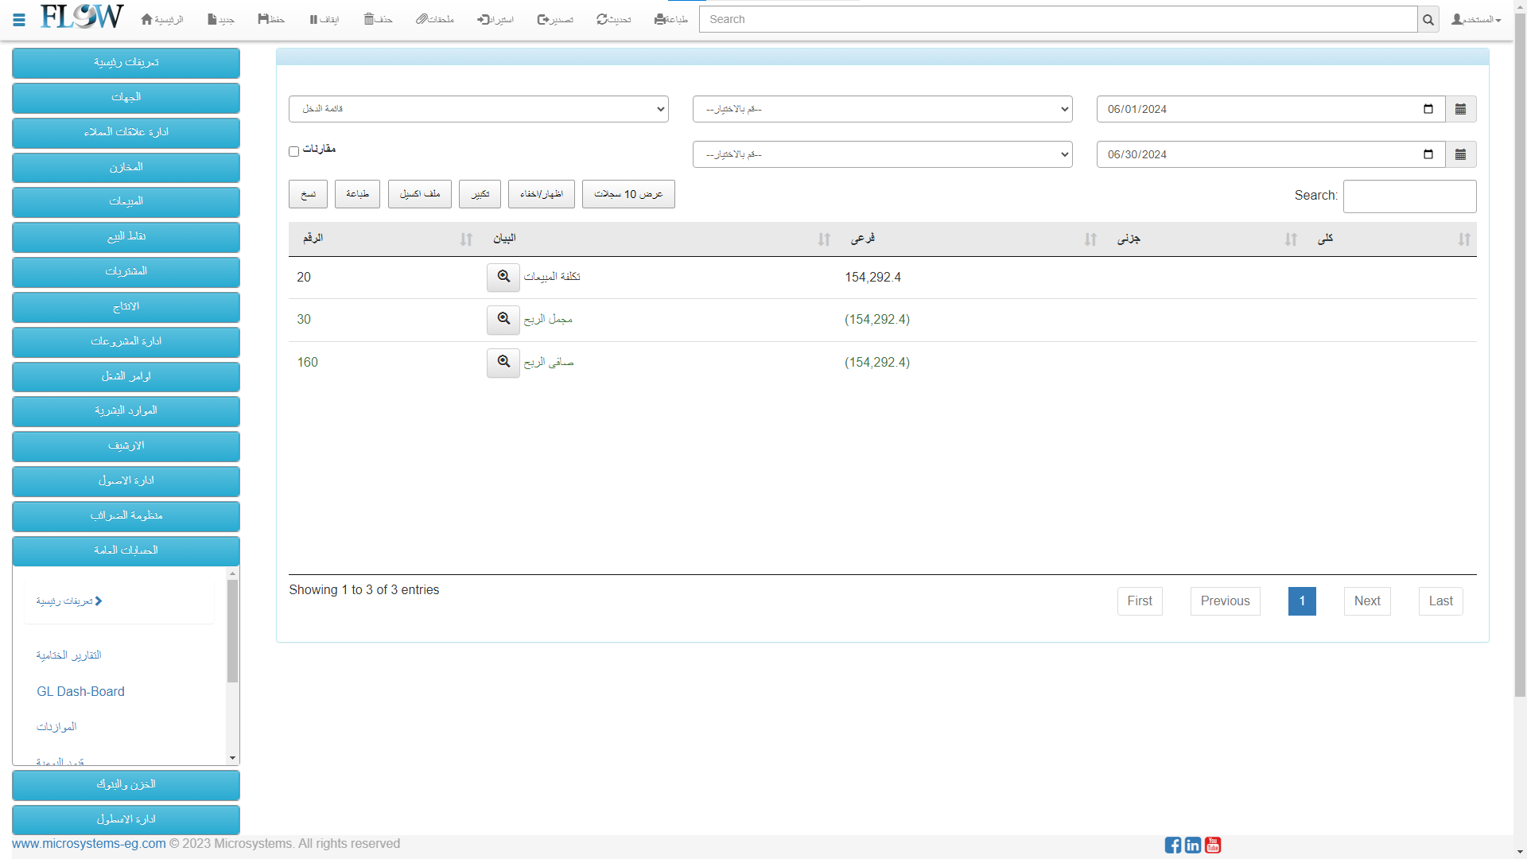Click the Excel file export button

[419, 194]
